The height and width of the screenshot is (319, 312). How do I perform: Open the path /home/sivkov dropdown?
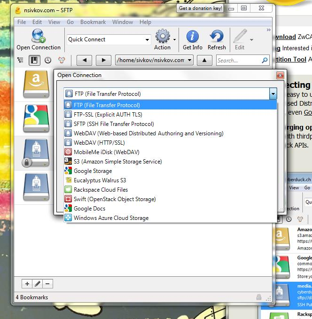pyautogui.click(x=154, y=60)
